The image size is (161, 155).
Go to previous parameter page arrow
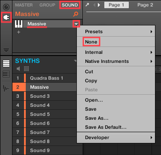tap(94, 5)
